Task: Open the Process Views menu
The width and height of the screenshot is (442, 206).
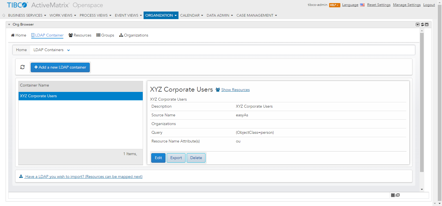Action: tap(95, 15)
